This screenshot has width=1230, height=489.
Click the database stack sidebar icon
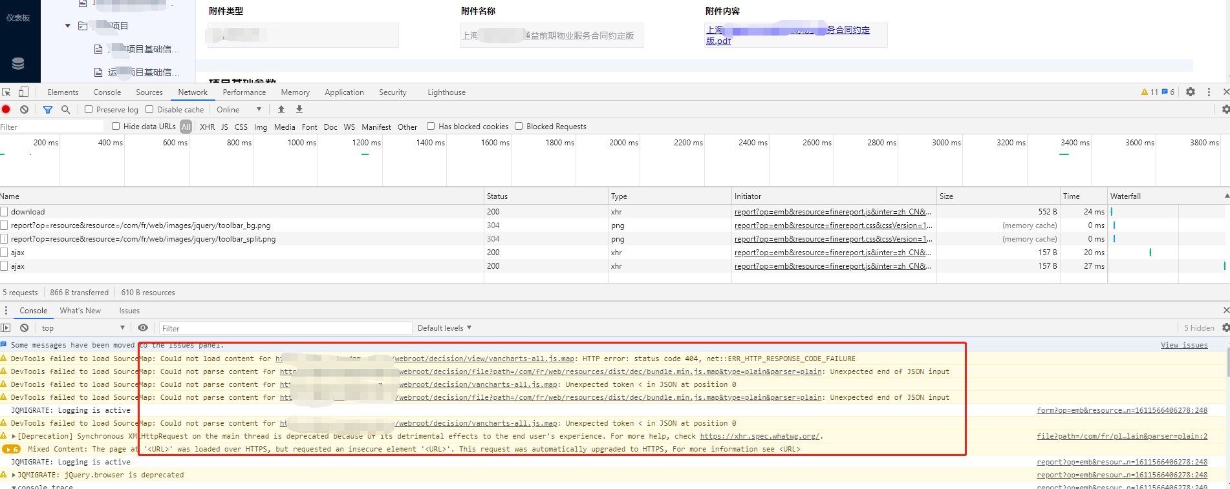pyautogui.click(x=18, y=63)
